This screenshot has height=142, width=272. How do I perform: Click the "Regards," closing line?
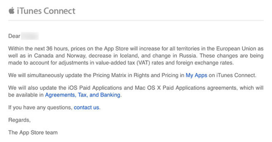click(19, 120)
